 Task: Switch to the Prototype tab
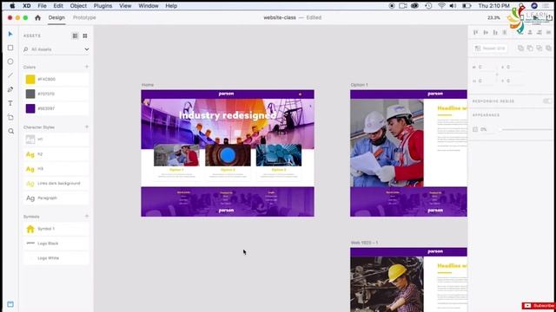click(x=84, y=17)
